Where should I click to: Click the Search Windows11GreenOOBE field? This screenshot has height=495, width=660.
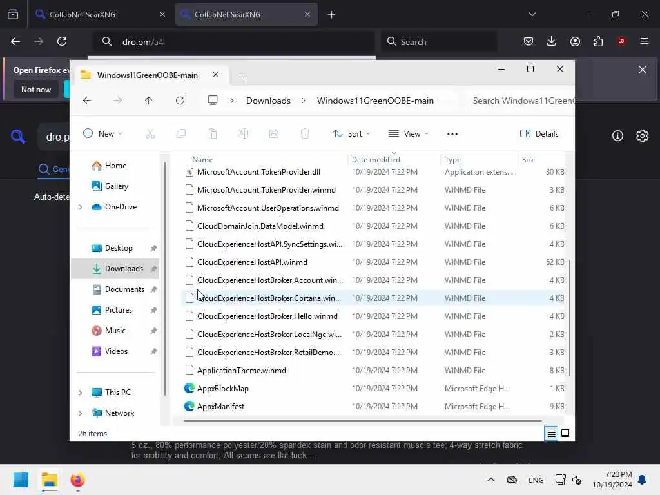pos(520,101)
